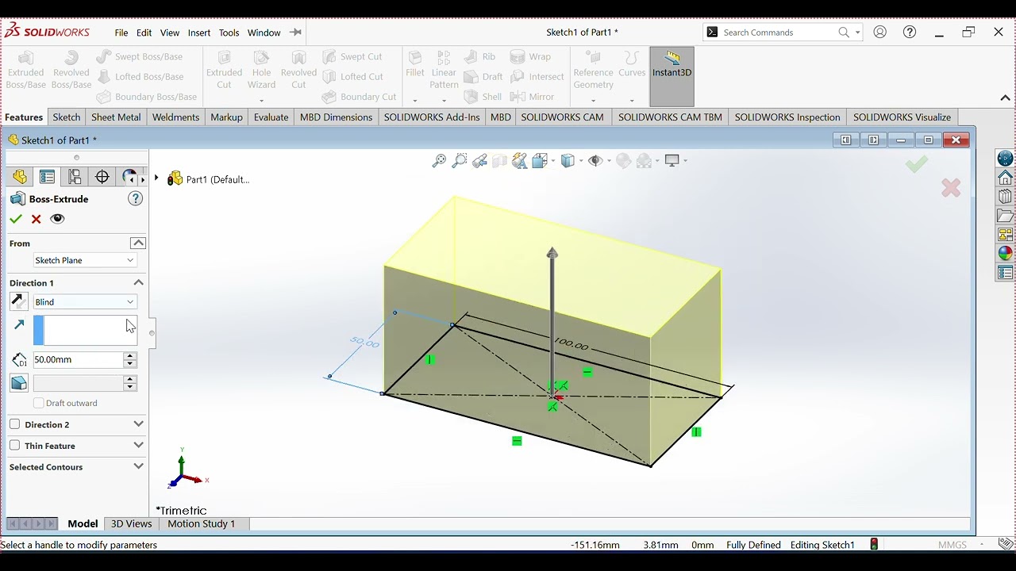Open File Explorer task pane folder icon
This screenshot has height=571, width=1016.
1005,216
